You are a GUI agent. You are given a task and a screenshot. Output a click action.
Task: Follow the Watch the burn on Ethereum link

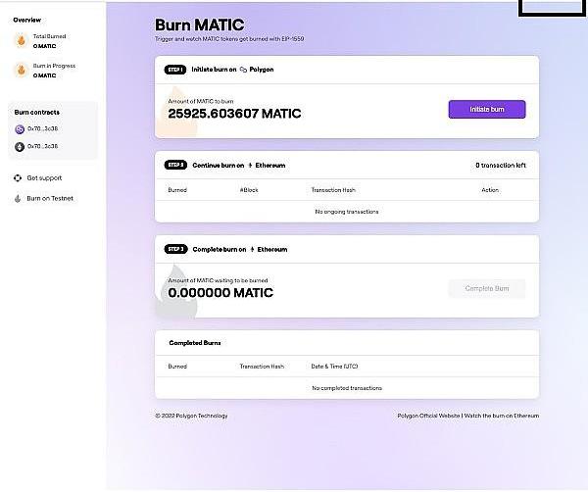[503, 416]
